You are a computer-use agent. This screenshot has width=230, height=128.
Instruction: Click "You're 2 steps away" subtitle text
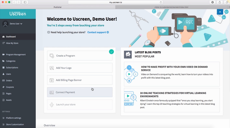(x=76, y=25)
